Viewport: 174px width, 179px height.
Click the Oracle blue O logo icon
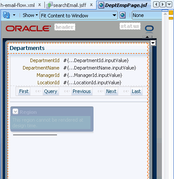pos(149,28)
